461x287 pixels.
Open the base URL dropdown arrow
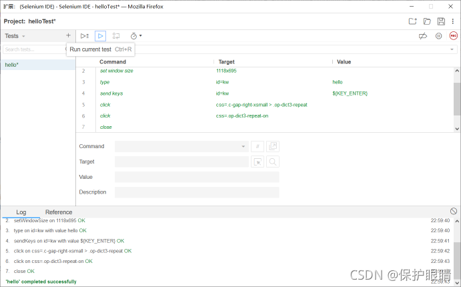point(452,49)
